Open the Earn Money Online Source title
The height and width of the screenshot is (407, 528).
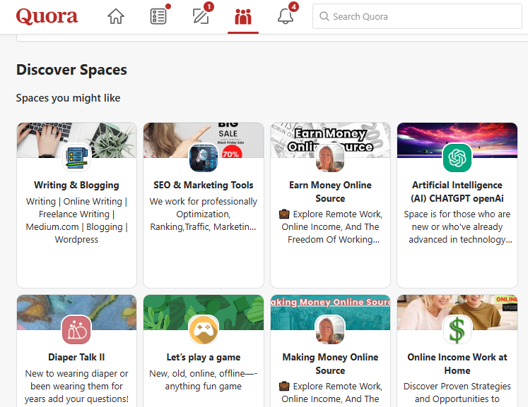click(x=330, y=192)
